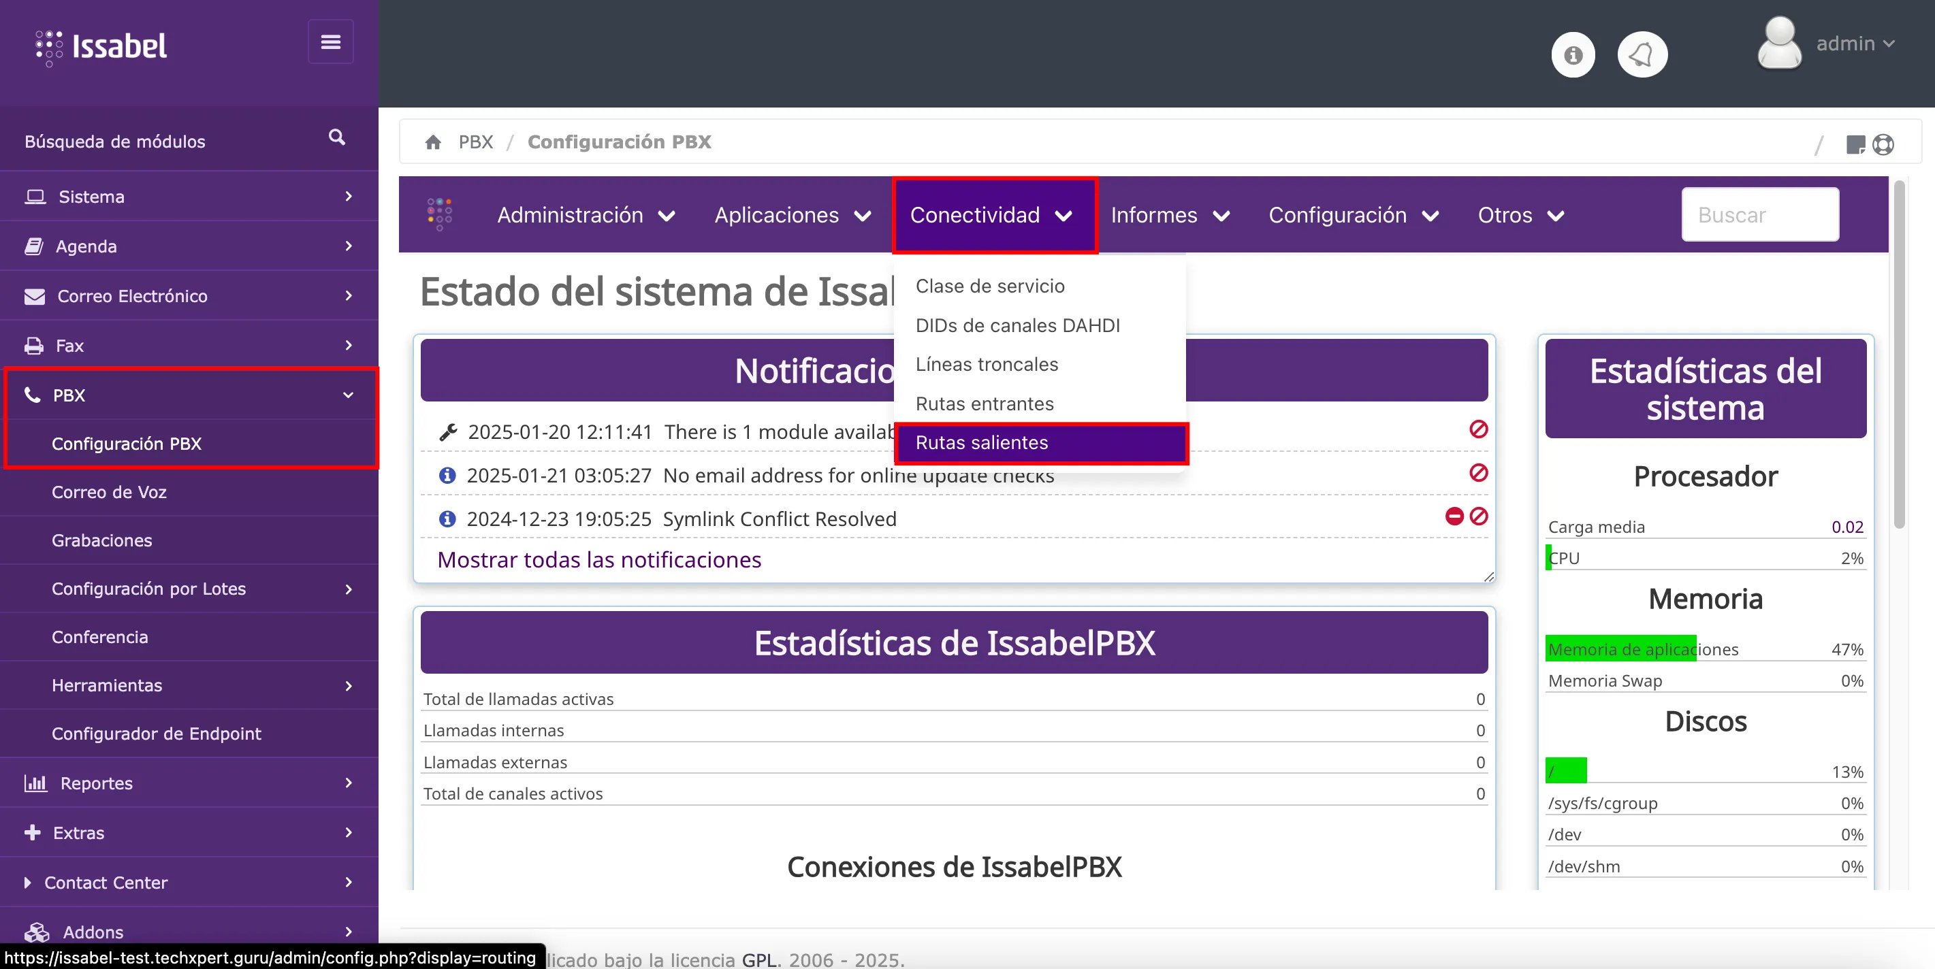Viewport: 1935px width, 969px height.
Task: Click the hamburger menu toggle icon
Action: pyautogui.click(x=330, y=42)
